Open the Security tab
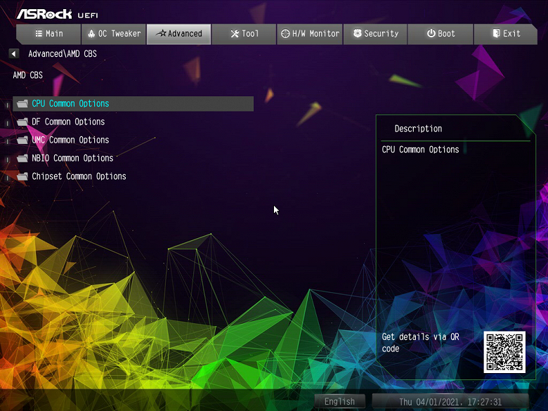Screen dimensions: 548x411 [x=375, y=34]
